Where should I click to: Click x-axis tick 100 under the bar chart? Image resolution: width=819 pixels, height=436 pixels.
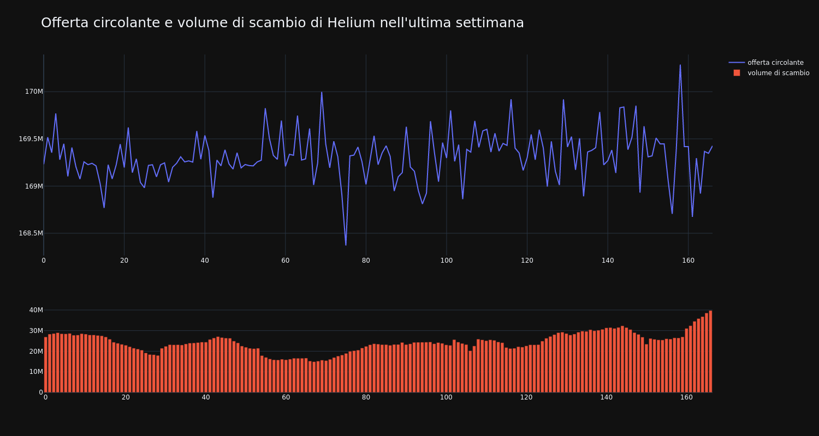[x=446, y=397]
